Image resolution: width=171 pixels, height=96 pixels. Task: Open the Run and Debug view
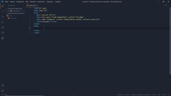[x=3, y=22]
